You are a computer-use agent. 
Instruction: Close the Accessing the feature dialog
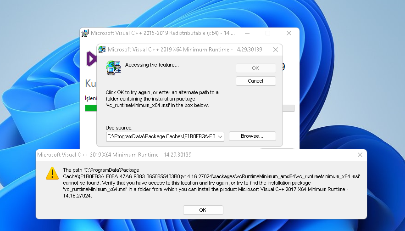[x=276, y=50]
